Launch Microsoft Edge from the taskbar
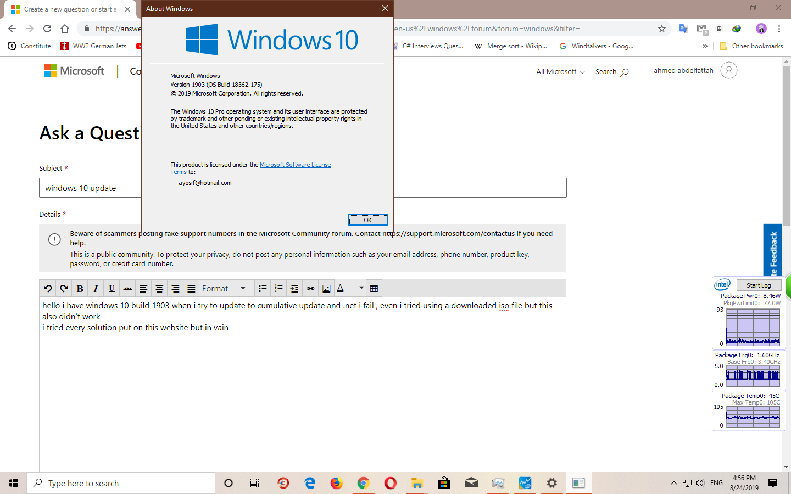Viewport: 791px width, 494px height. [x=310, y=483]
